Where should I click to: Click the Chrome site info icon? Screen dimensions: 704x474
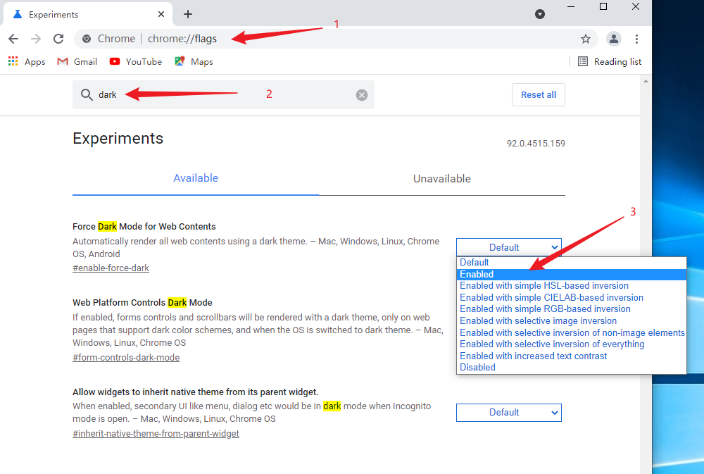[x=87, y=39]
